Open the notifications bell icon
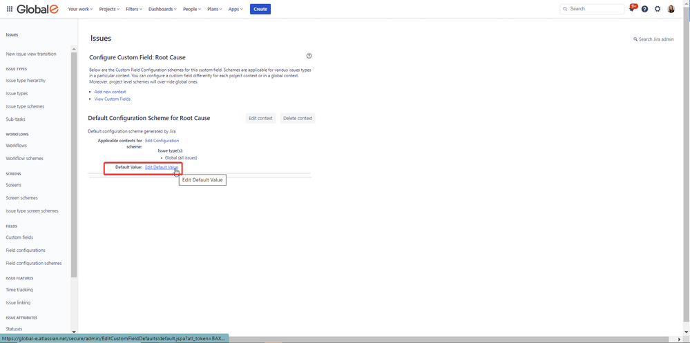Viewport: 690px width, 343px height. (x=632, y=9)
